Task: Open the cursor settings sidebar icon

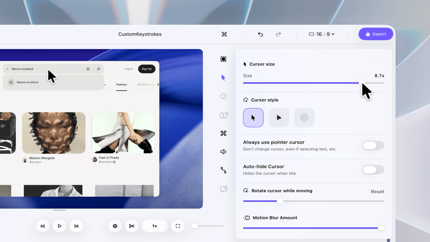Action: pyautogui.click(x=223, y=78)
